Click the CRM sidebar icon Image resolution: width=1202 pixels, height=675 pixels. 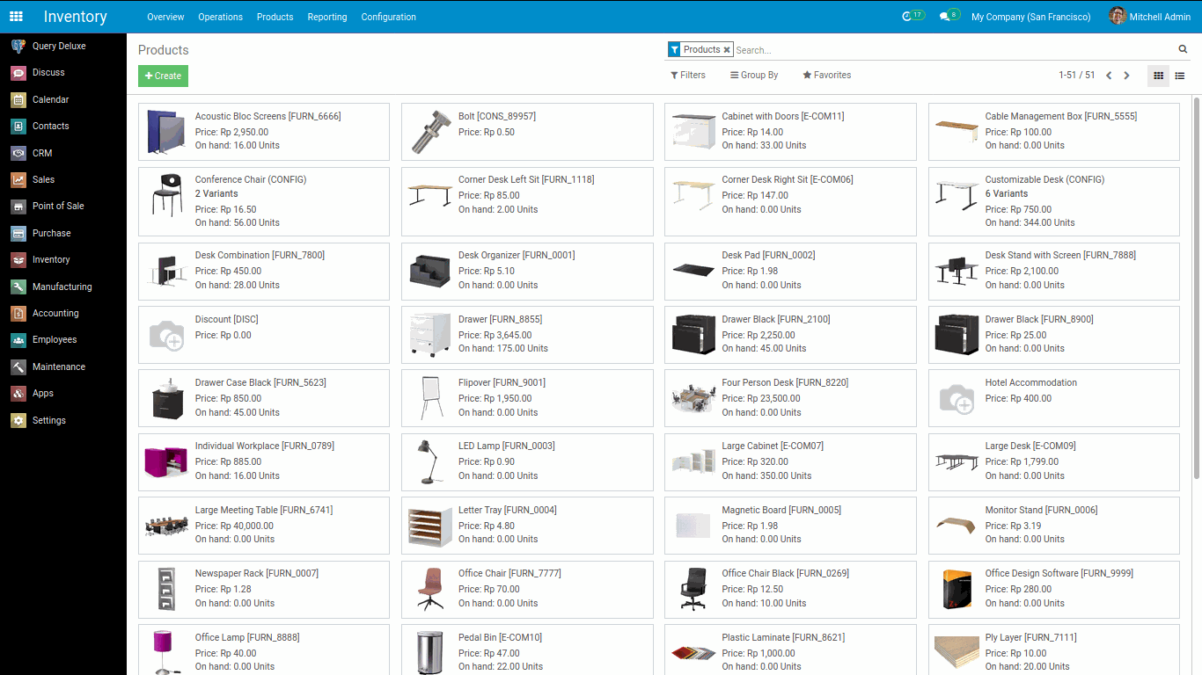tap(18, 153)
